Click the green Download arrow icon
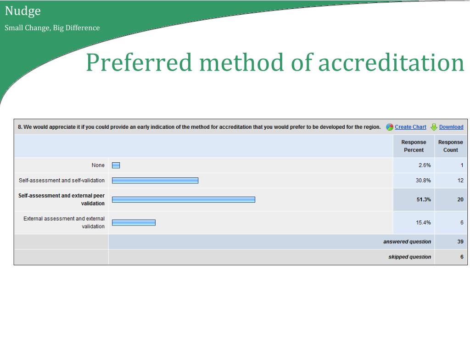 [434, 127]
